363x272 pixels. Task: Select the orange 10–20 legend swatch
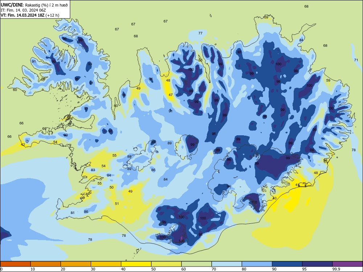(46, 264)
